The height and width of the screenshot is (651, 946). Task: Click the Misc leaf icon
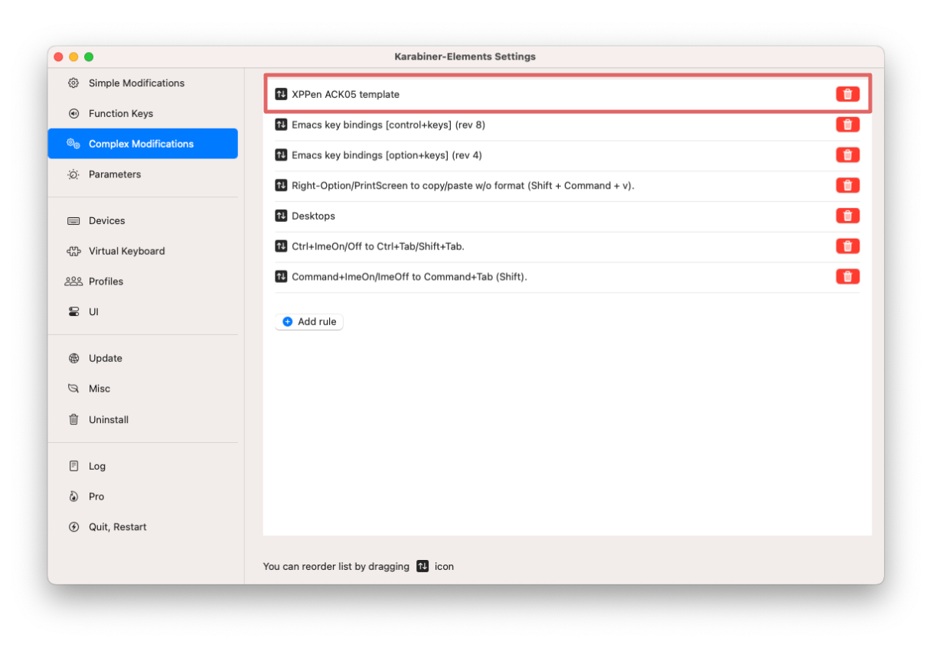pyautogui.click(x=73, y=389)
